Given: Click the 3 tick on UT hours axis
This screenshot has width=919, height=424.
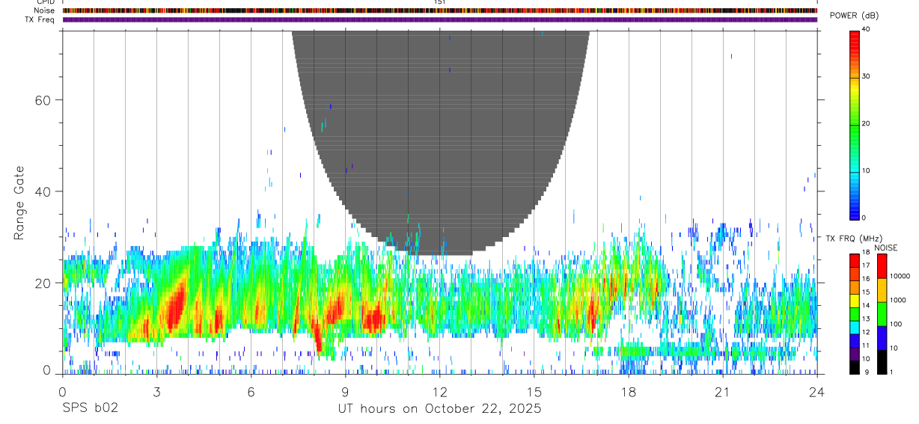Looking at the screenshot, I should point(156,391).
